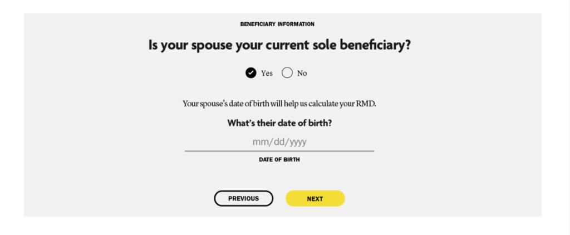The height and width of the screenshot is (235, 570).
Task: Click the "What's their date of birth?" prompt
Action: (x=279, y=123)
